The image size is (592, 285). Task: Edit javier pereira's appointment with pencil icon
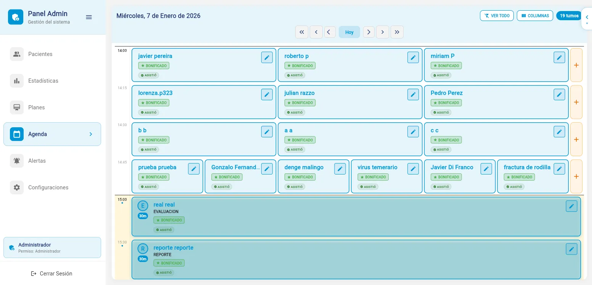tap(267, 58)
